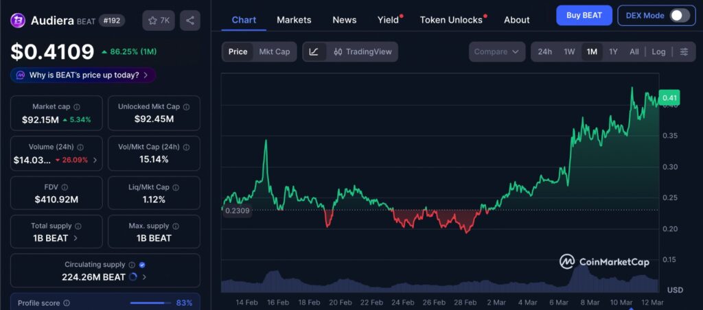This screenshot has width=703, height=310.
Task: Click the $410.92M FDV value
Action: click(x=56, y=200)
